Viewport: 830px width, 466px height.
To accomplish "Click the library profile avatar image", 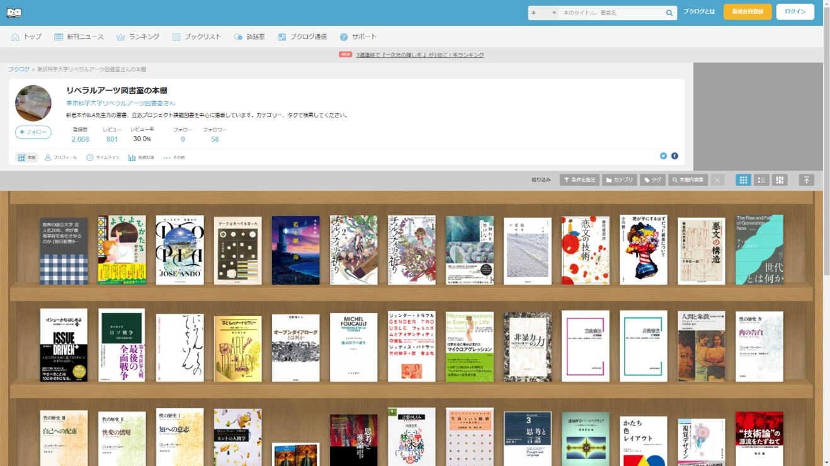I will coord(33,103).
